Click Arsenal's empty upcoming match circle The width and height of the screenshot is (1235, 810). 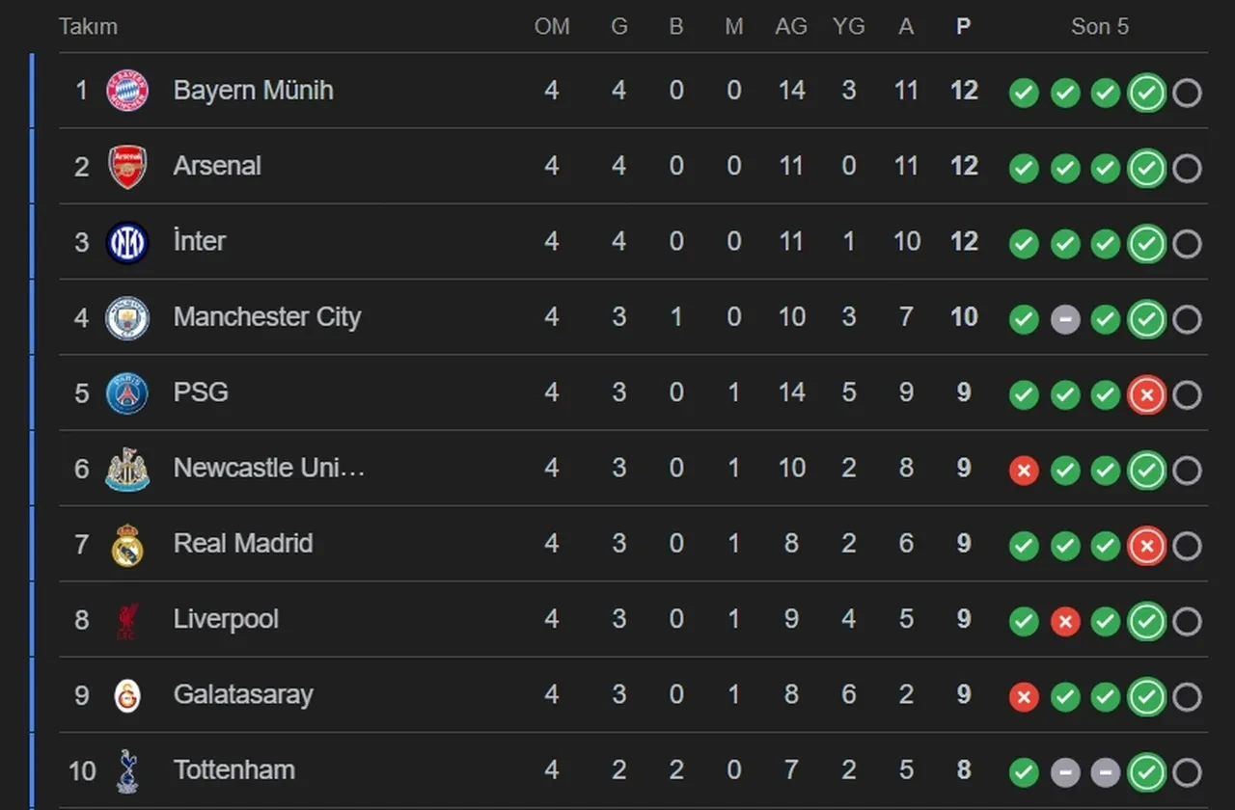(1187, 168)
